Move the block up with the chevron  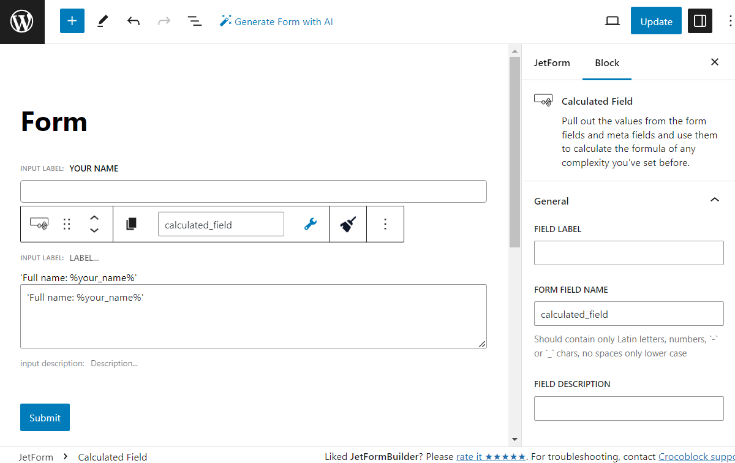point(94,218)
